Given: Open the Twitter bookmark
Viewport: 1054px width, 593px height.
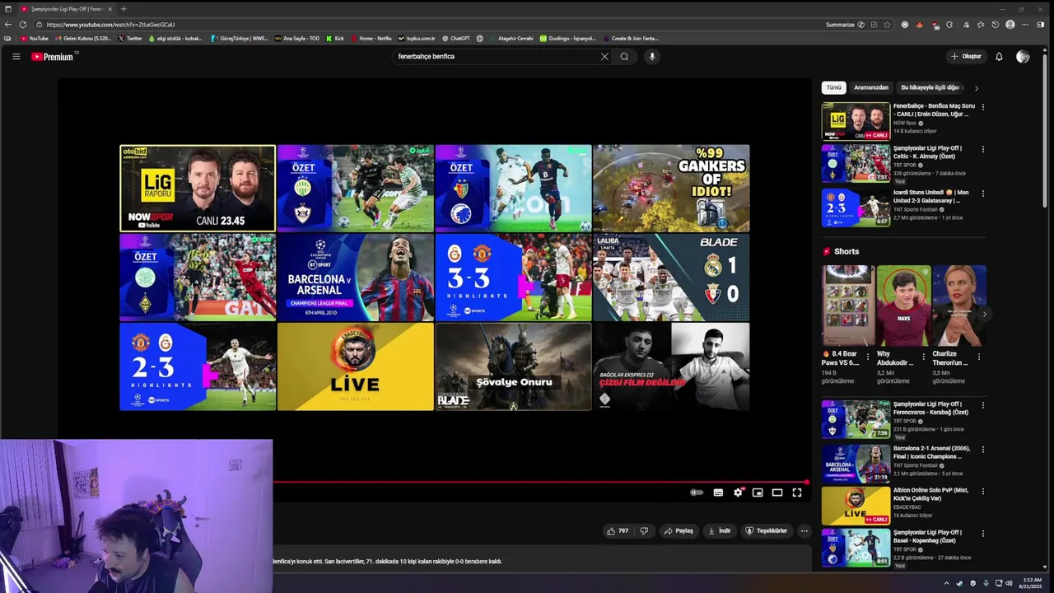Looking at the screenshot, I should pyautogui.click(x=130, y=39).
